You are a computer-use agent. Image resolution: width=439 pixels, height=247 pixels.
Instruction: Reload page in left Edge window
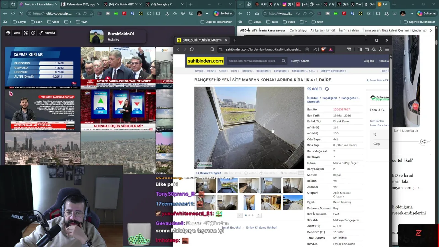[13, 13]
